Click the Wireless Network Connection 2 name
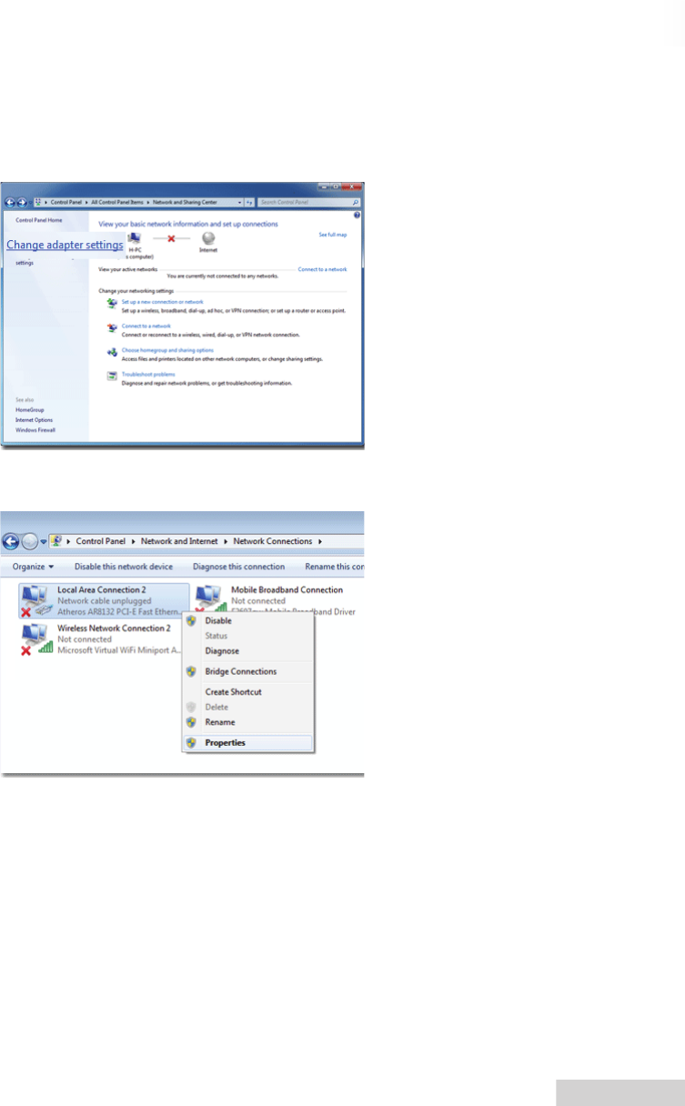 [114, 628]
